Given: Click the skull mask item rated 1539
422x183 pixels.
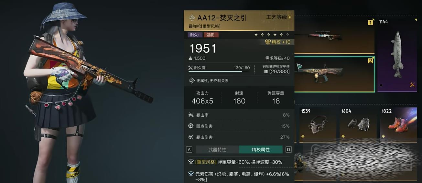Looking at the screenshot, I should 318,124.
